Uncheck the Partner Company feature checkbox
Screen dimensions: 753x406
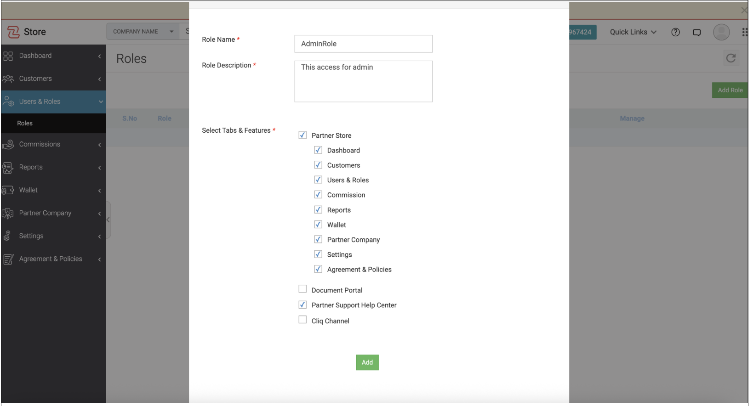click(x=318, y=239)
